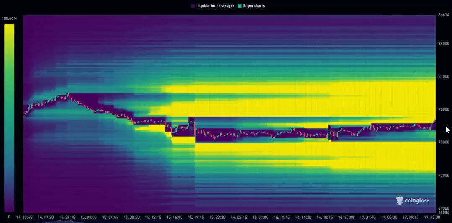Click the 15, 16:00 time label
The height and width of the screenshot is (223, 452).
pyautogui.click(x=174, y=217)
